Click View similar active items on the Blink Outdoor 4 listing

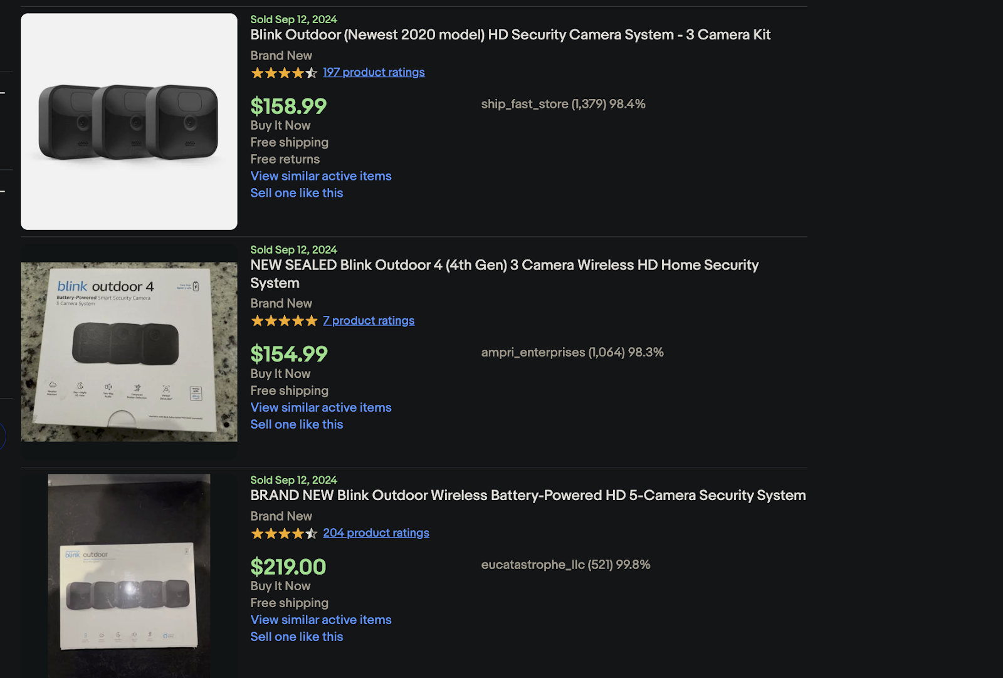click(x=321, y=407)
